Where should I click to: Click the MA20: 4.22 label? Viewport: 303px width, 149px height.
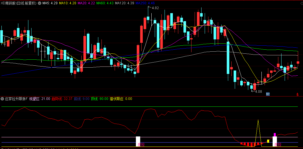click(86, 3)
